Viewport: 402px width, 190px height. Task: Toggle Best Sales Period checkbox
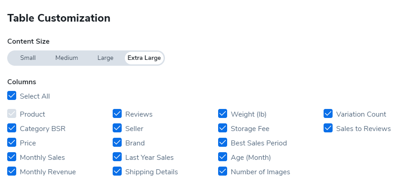pos(223,143)
